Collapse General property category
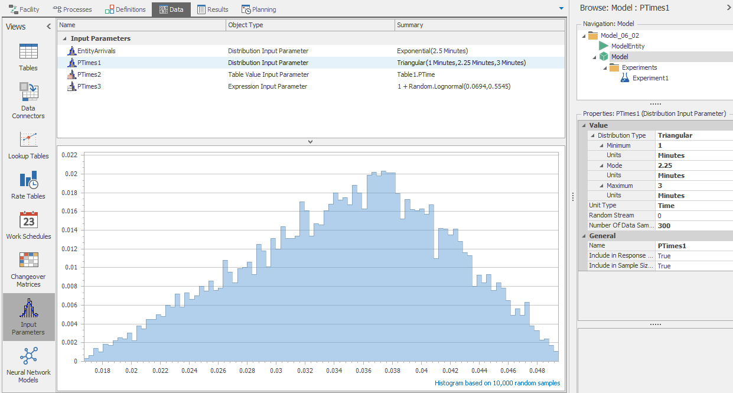Image resolution: width=733 pixels, height=393 pixels. click(584, 236)
